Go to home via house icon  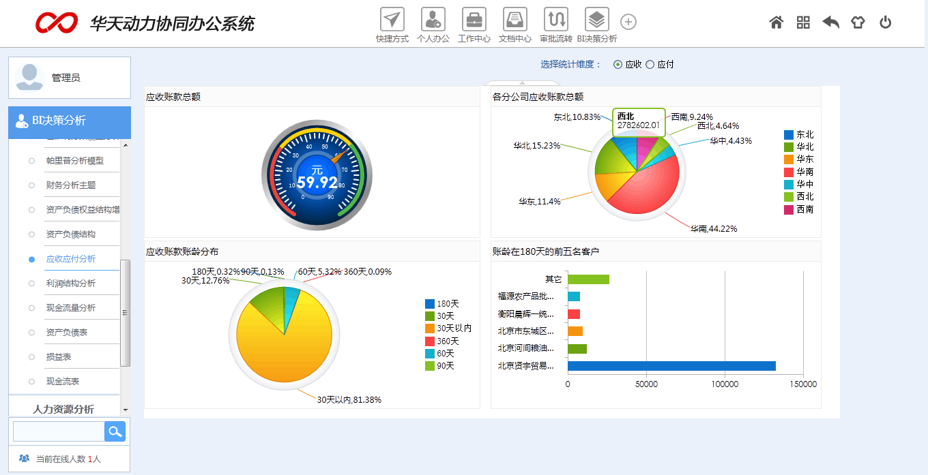pyautogui.click(x=776, y=22)
